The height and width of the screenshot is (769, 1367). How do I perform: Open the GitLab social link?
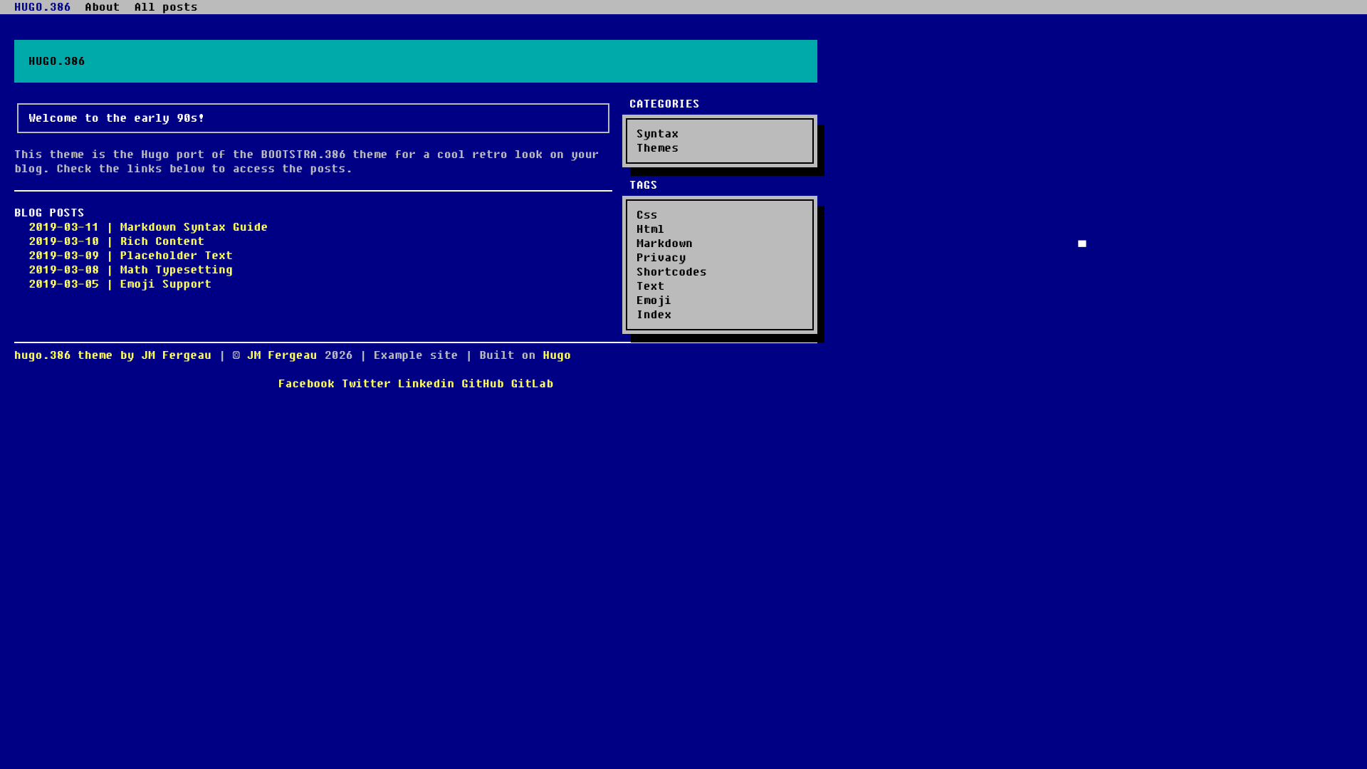tap(532, 384)
